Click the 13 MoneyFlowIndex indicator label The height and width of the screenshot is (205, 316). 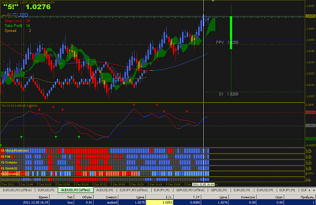coord(15,150)
